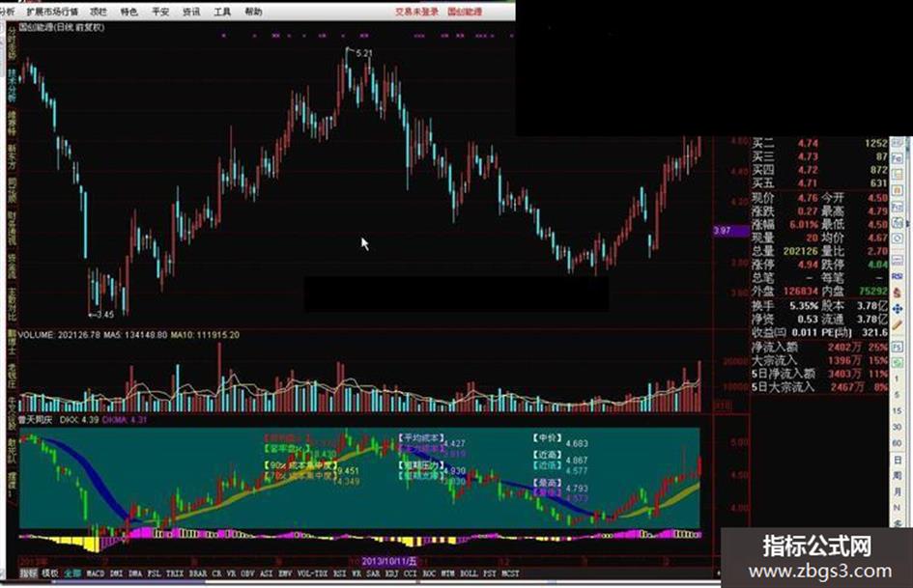Switch to the VR indicator
Viewport: 913px width, 588px height.
tap(231, 574)
